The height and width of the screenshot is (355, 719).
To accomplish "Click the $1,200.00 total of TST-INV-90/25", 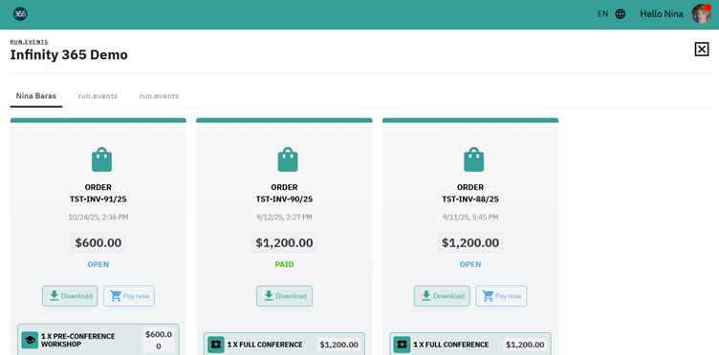I will (284, 242).
